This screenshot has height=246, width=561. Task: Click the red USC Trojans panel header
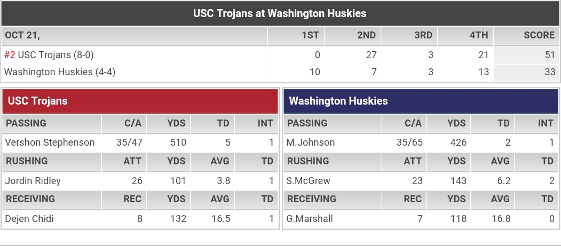[x=140, y=101]
